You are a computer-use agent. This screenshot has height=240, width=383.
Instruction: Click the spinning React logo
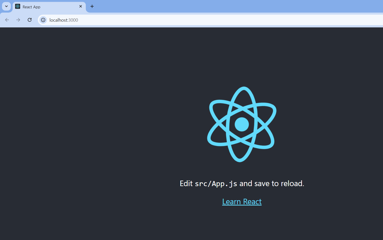[242, 124]
